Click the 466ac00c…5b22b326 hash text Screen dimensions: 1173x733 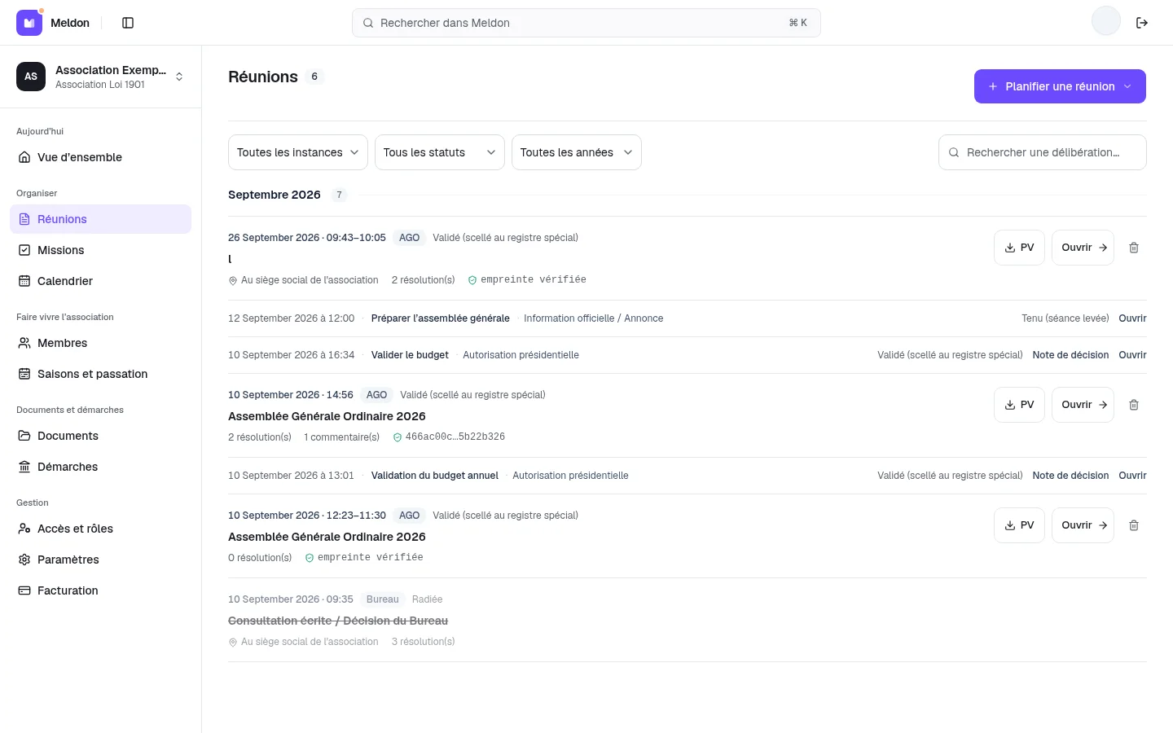(455, 437)
